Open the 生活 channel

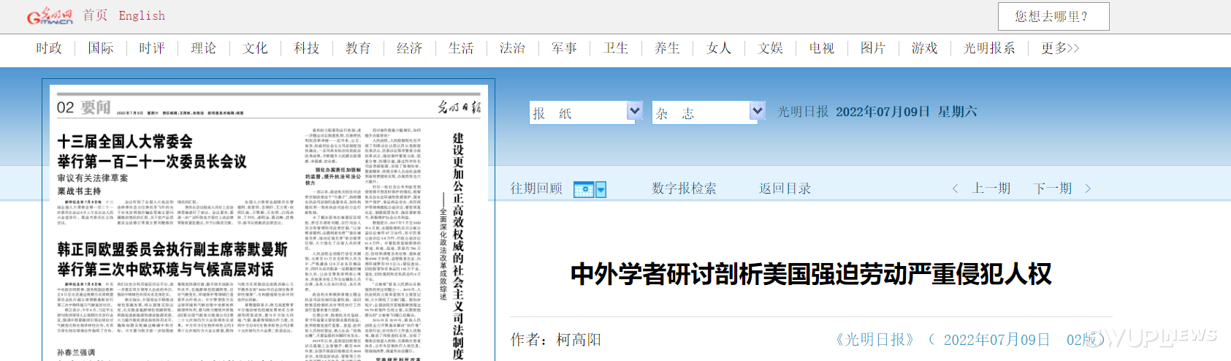461,48
